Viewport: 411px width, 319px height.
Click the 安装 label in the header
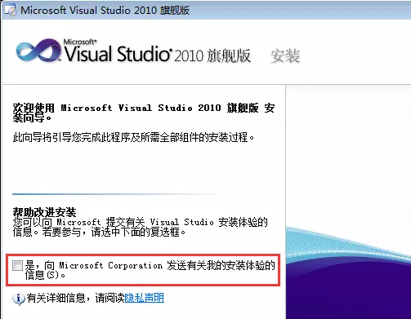point(285,56)
